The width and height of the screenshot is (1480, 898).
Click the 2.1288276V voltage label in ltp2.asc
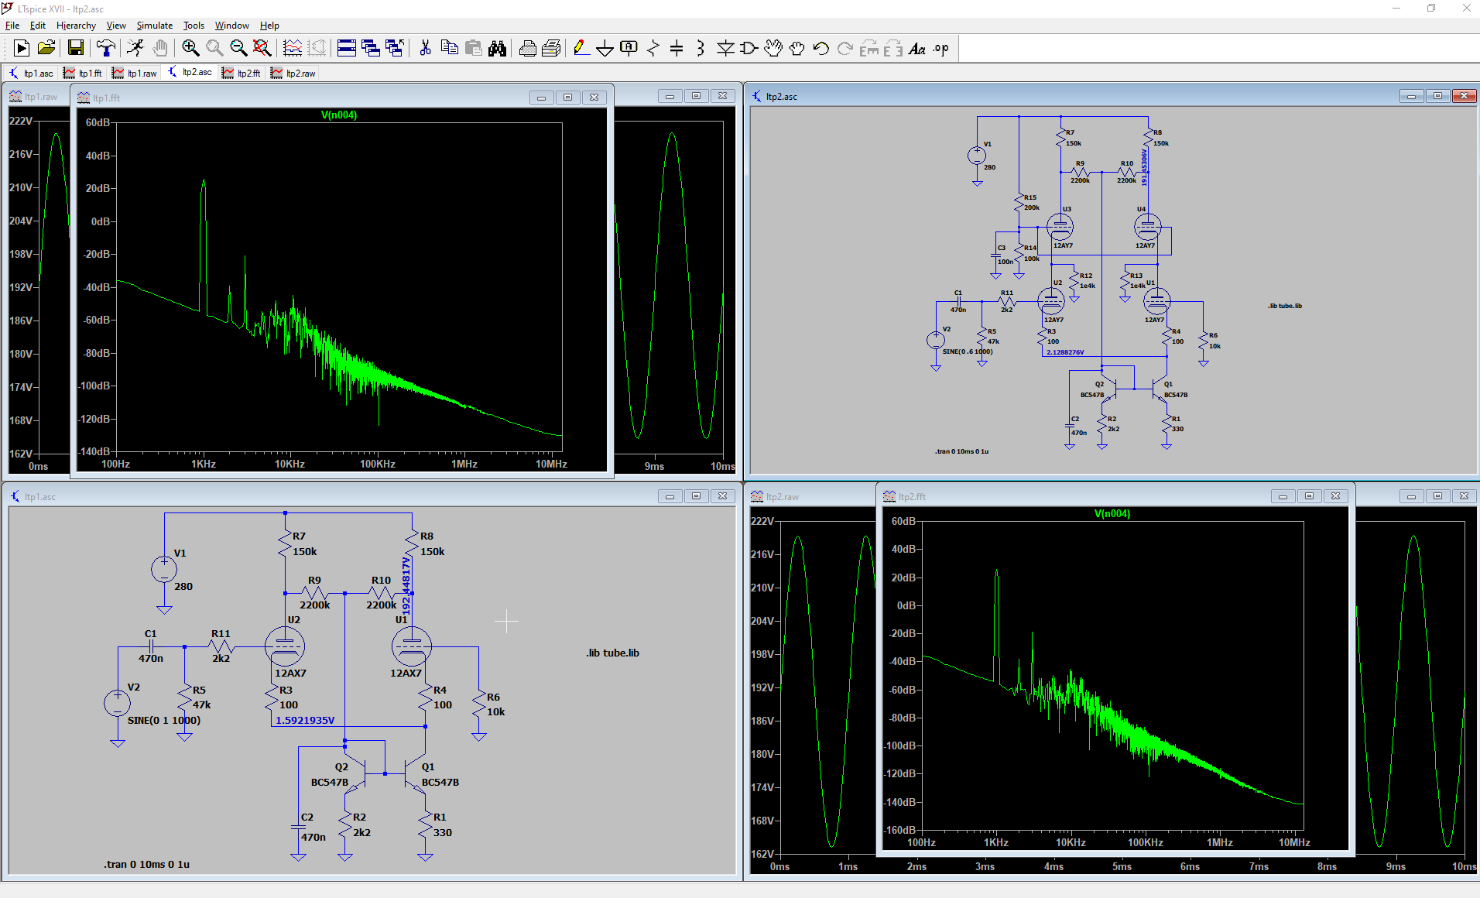[1065, 352]
